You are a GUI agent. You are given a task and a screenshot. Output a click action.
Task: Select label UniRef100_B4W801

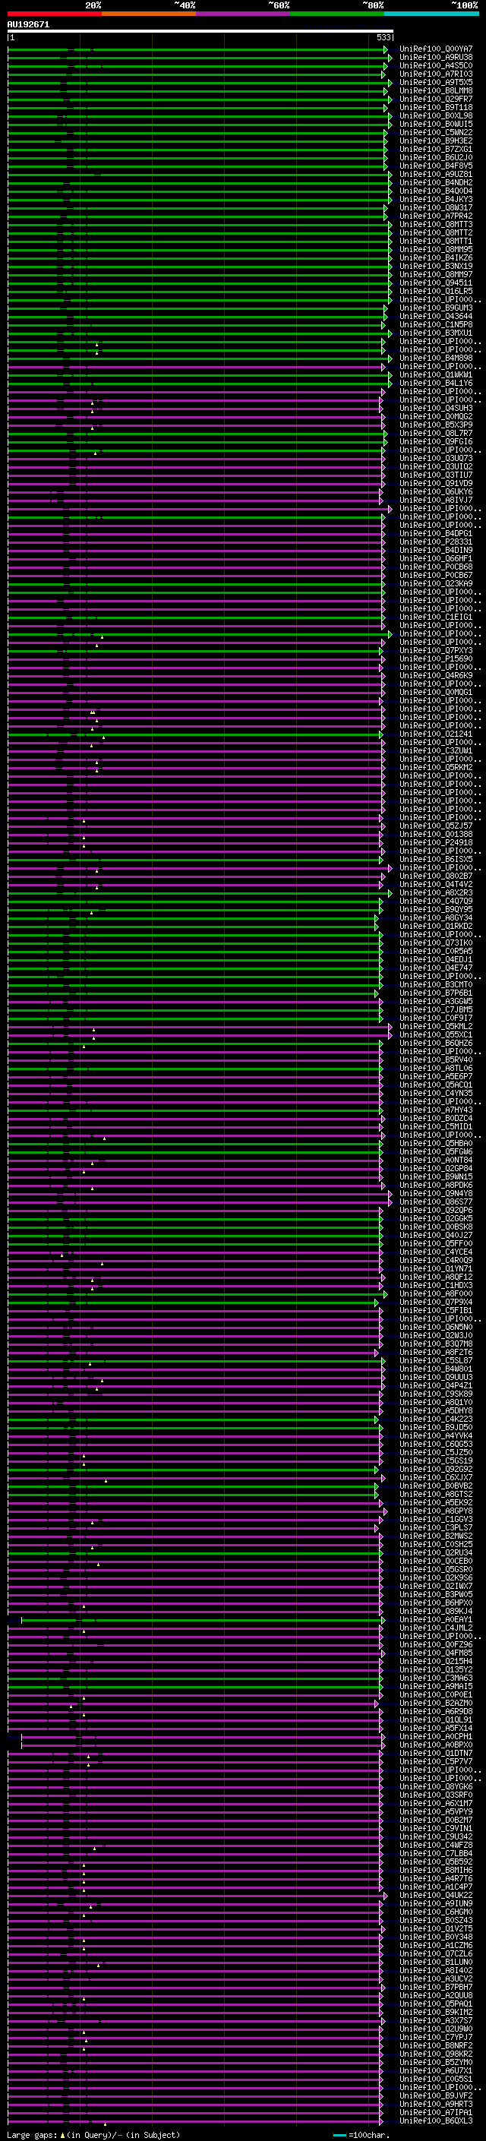(x=436, y=1369)
